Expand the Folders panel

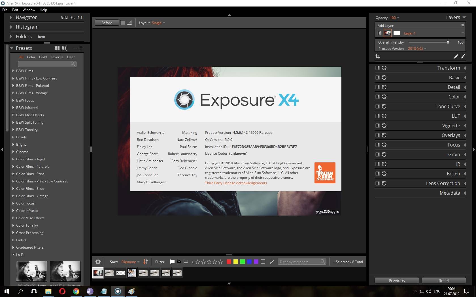tap(11, 36)
